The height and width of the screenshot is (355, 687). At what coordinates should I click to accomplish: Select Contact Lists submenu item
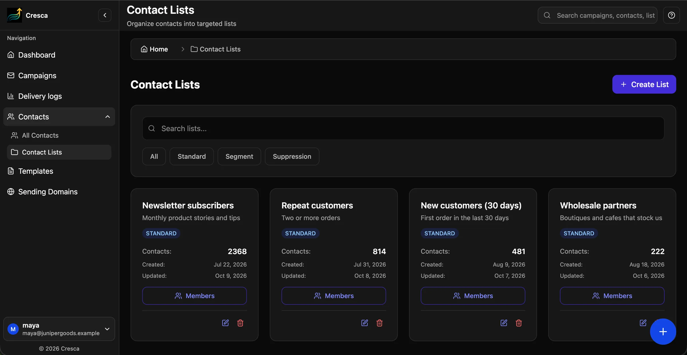tap(59, 152)
